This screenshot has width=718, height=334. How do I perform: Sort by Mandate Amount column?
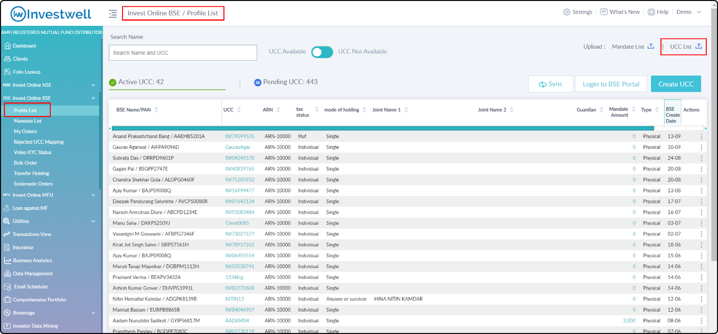coord(634,109)
